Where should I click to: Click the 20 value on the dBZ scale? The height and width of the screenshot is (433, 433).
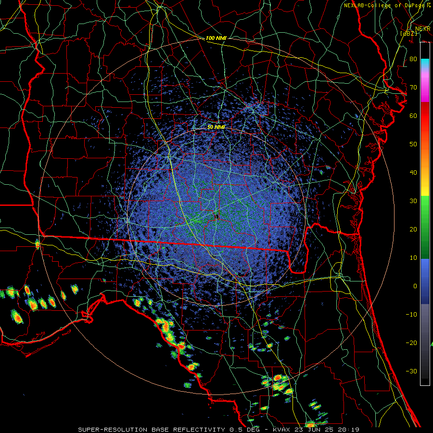(413, 229)
